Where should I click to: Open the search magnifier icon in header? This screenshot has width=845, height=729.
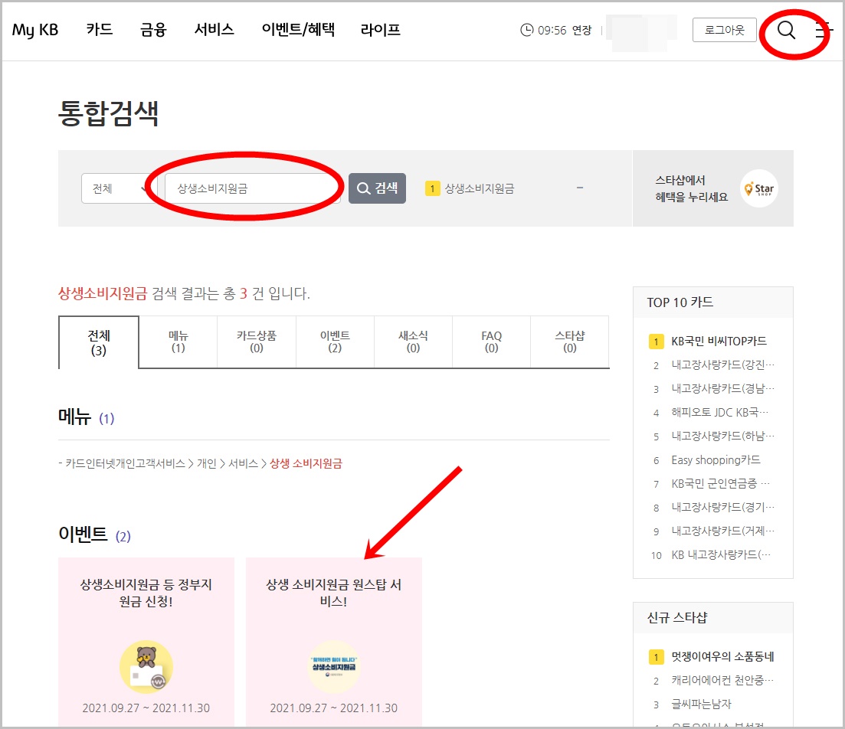(786, 30)
